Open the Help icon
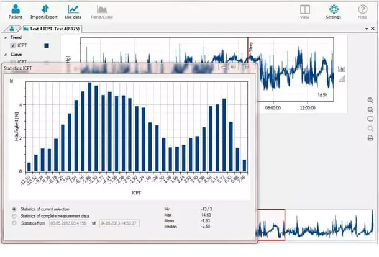The width and height of the screenshot is (379, 257). click(x=362, y=12)
